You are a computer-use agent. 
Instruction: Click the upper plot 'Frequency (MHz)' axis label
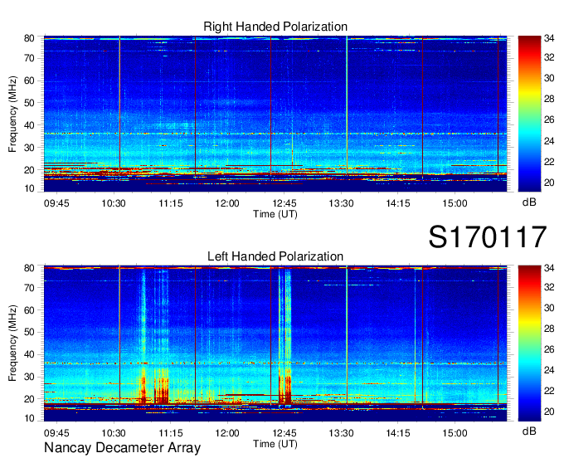point(12,114)
